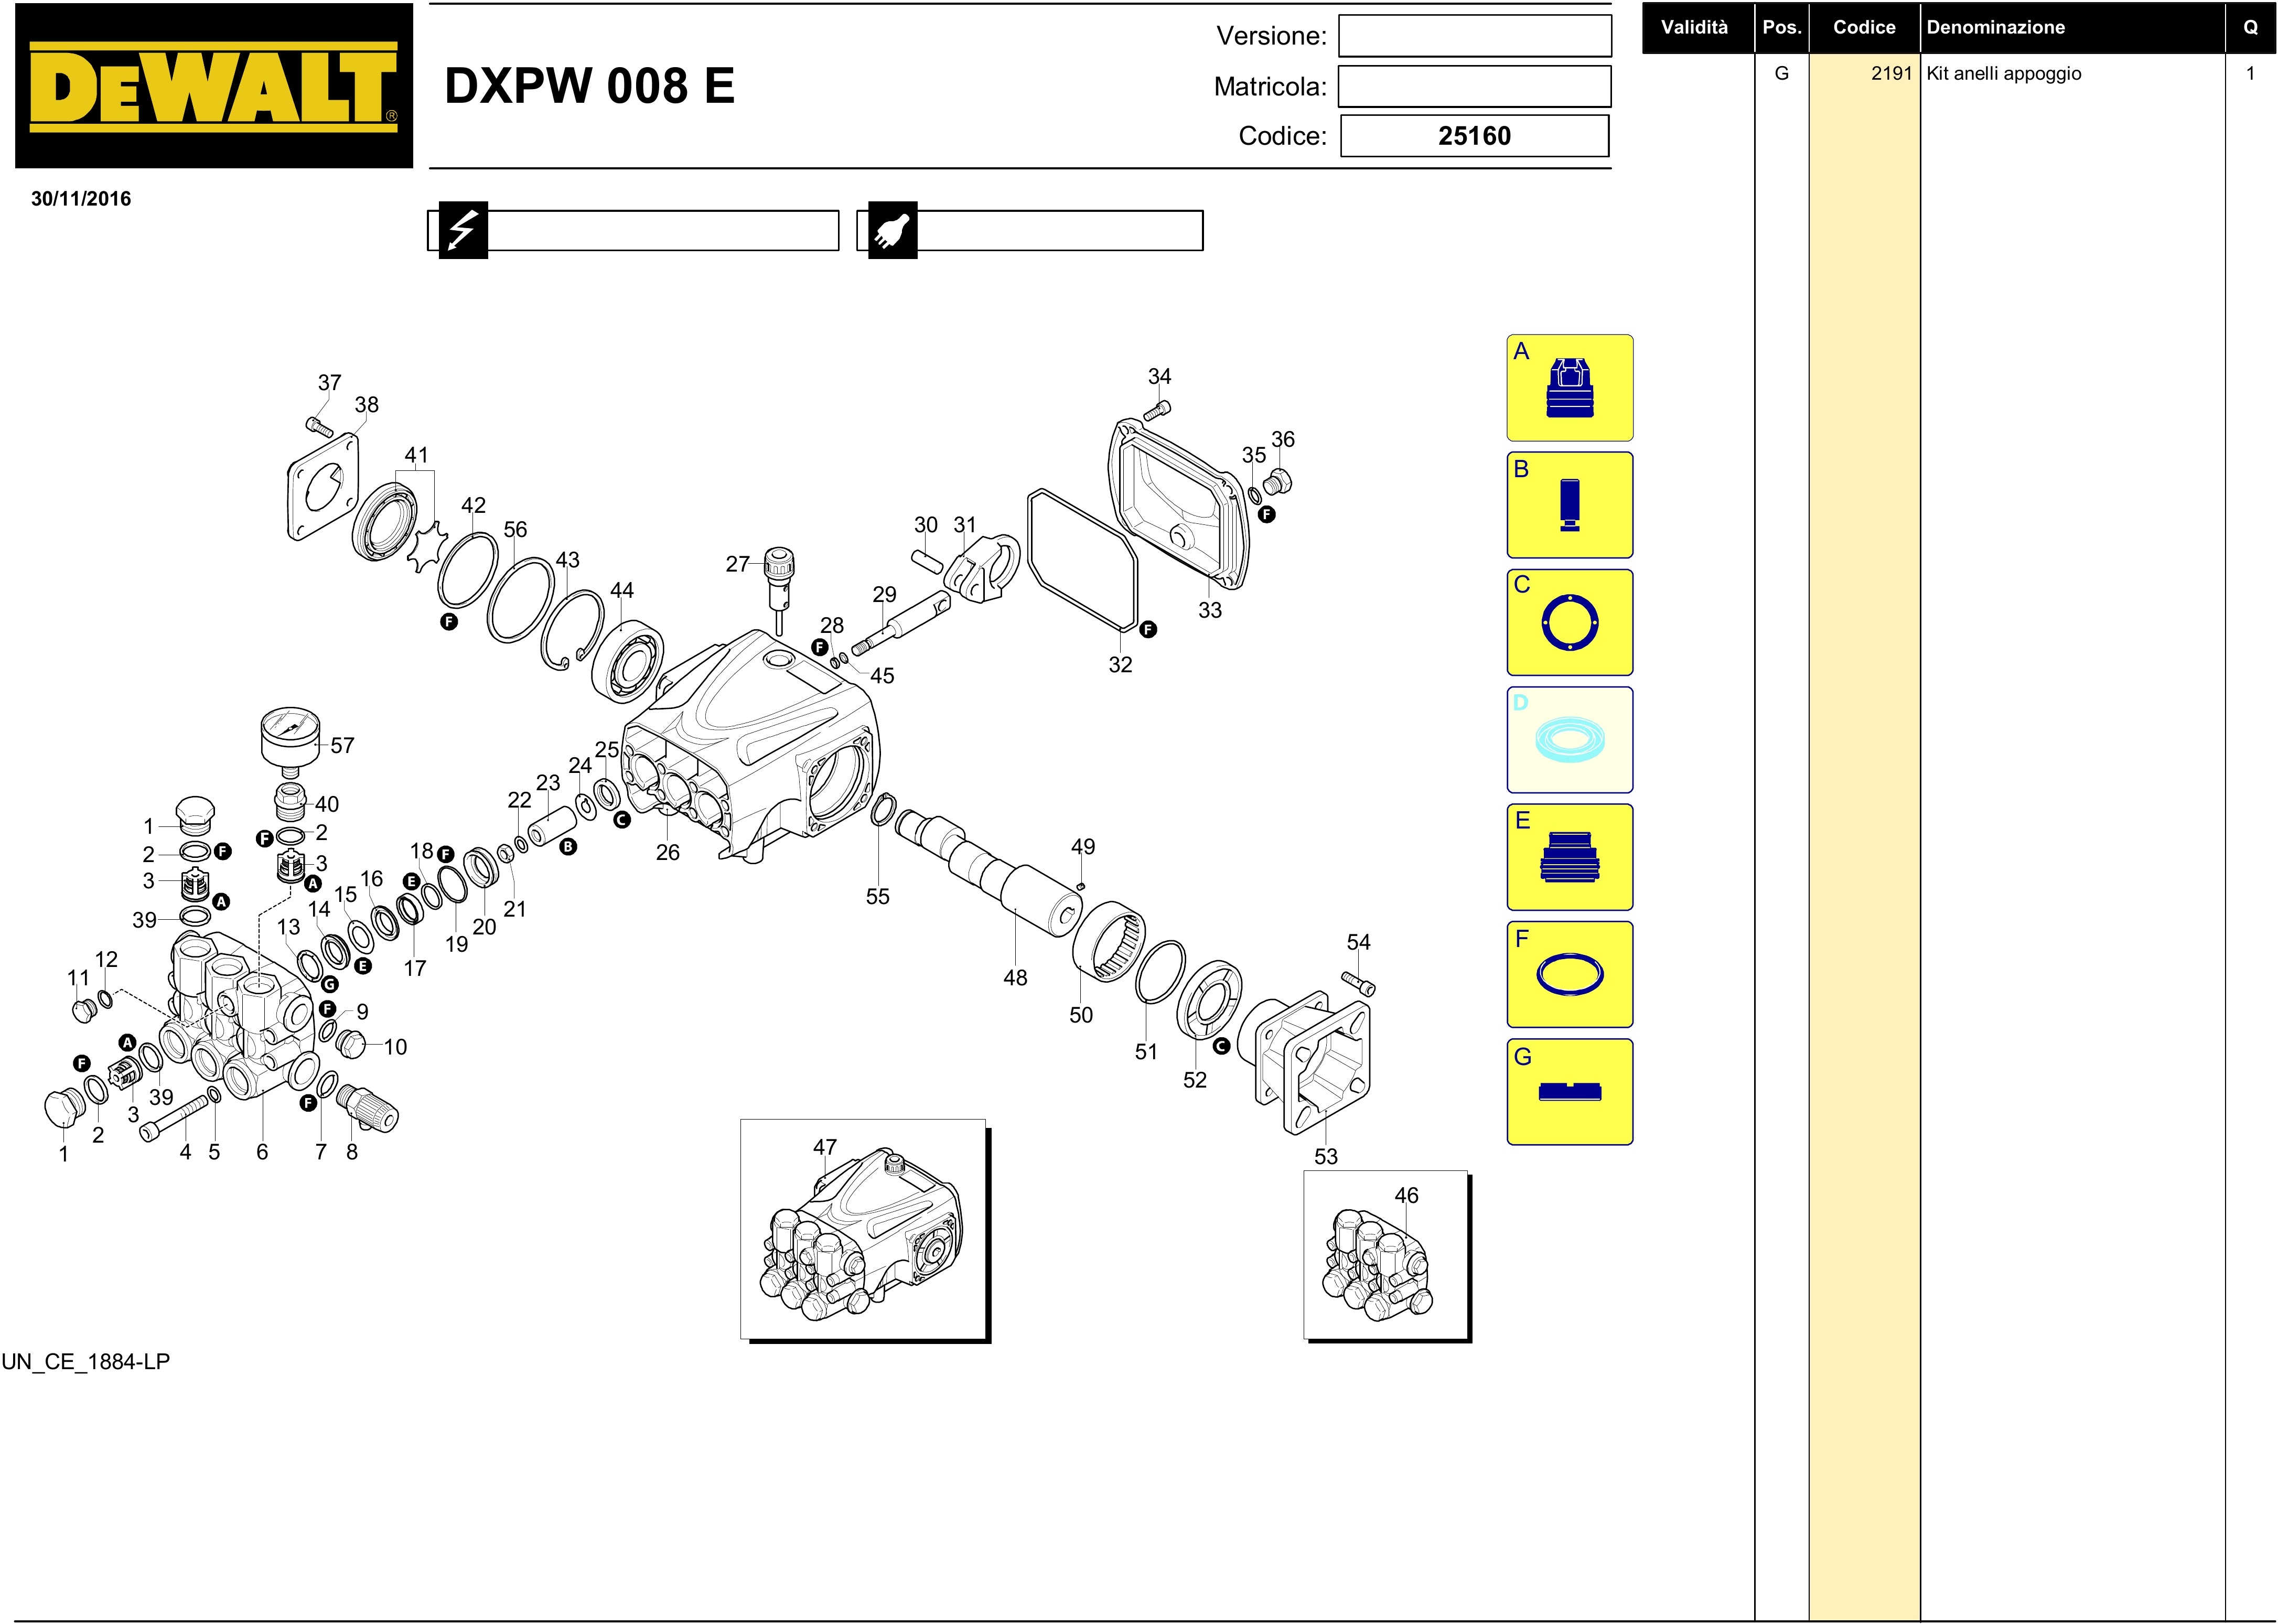Click part number 6 pump head label
The width and height of the screenshot is (2278, 1624).
(x=262, y=1152)
